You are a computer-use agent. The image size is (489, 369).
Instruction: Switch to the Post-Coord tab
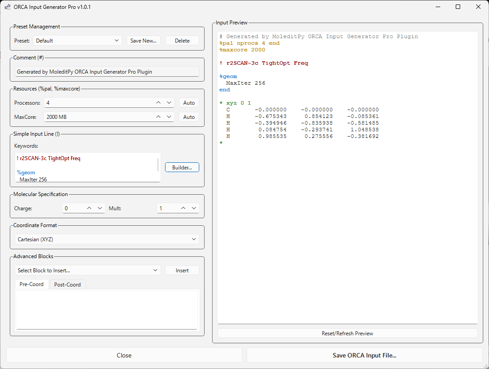(x=67, y=285)
